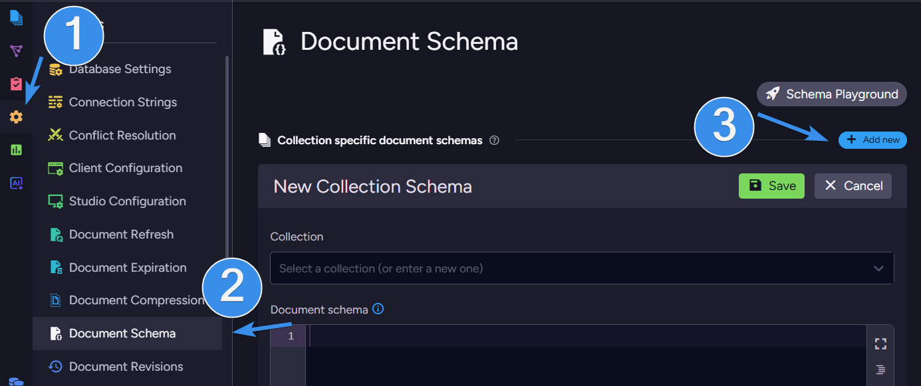Select Document Revisions in sidebar
The height and width of the screenshot is (386, 921).
[126, 367]
